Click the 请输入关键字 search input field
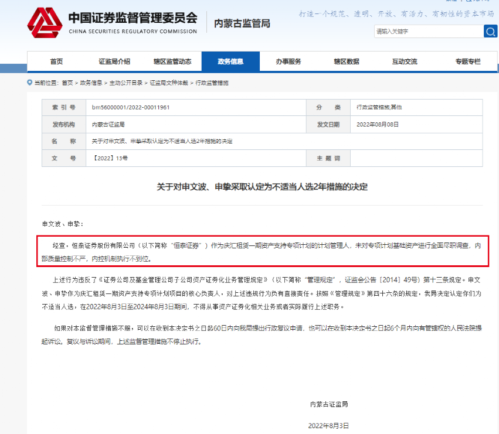 (428, 31)
